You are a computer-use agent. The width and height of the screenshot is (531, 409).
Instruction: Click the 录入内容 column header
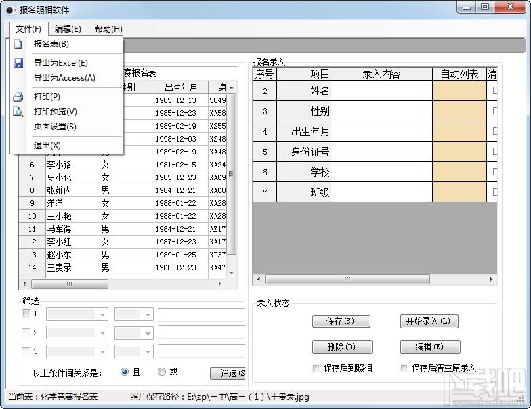pyautogui.click(x=382, y=74)
